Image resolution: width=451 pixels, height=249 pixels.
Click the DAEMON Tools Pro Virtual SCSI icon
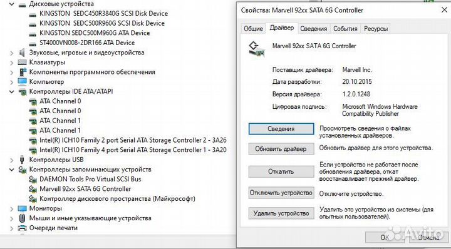click(33, 180)
